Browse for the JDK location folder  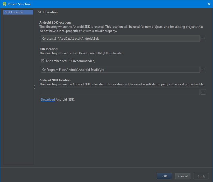[203, 70]
